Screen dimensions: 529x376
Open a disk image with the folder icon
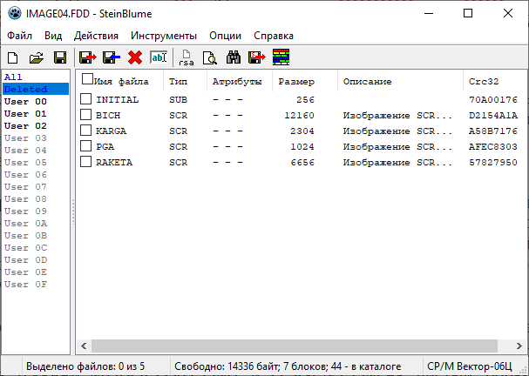point(37,57)
